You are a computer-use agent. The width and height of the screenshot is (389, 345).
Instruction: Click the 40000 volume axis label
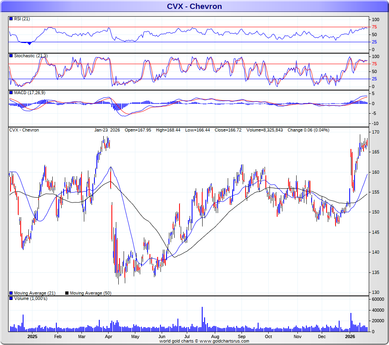[x=378, y=310]
